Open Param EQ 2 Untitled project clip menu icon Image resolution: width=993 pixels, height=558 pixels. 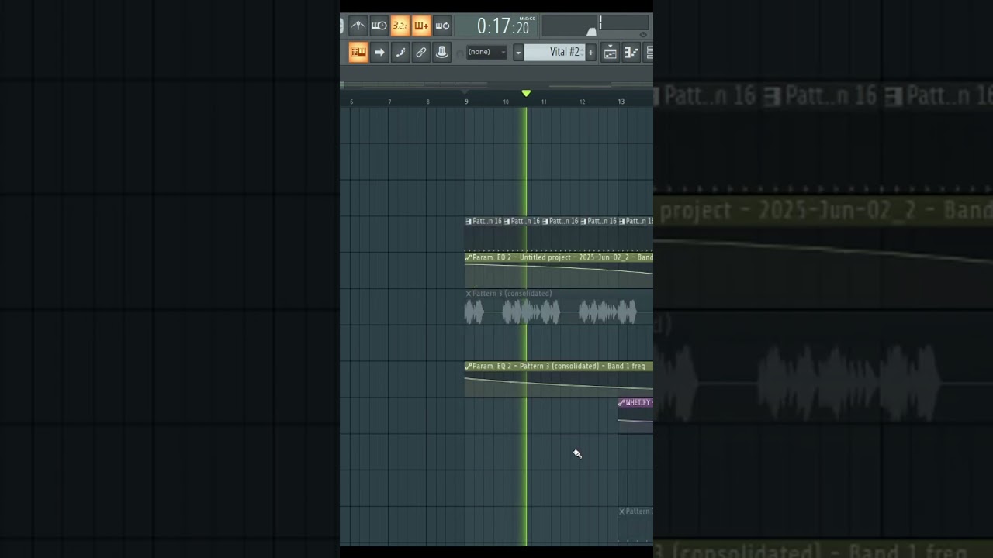pyautogui.click(x=469, y=257)
